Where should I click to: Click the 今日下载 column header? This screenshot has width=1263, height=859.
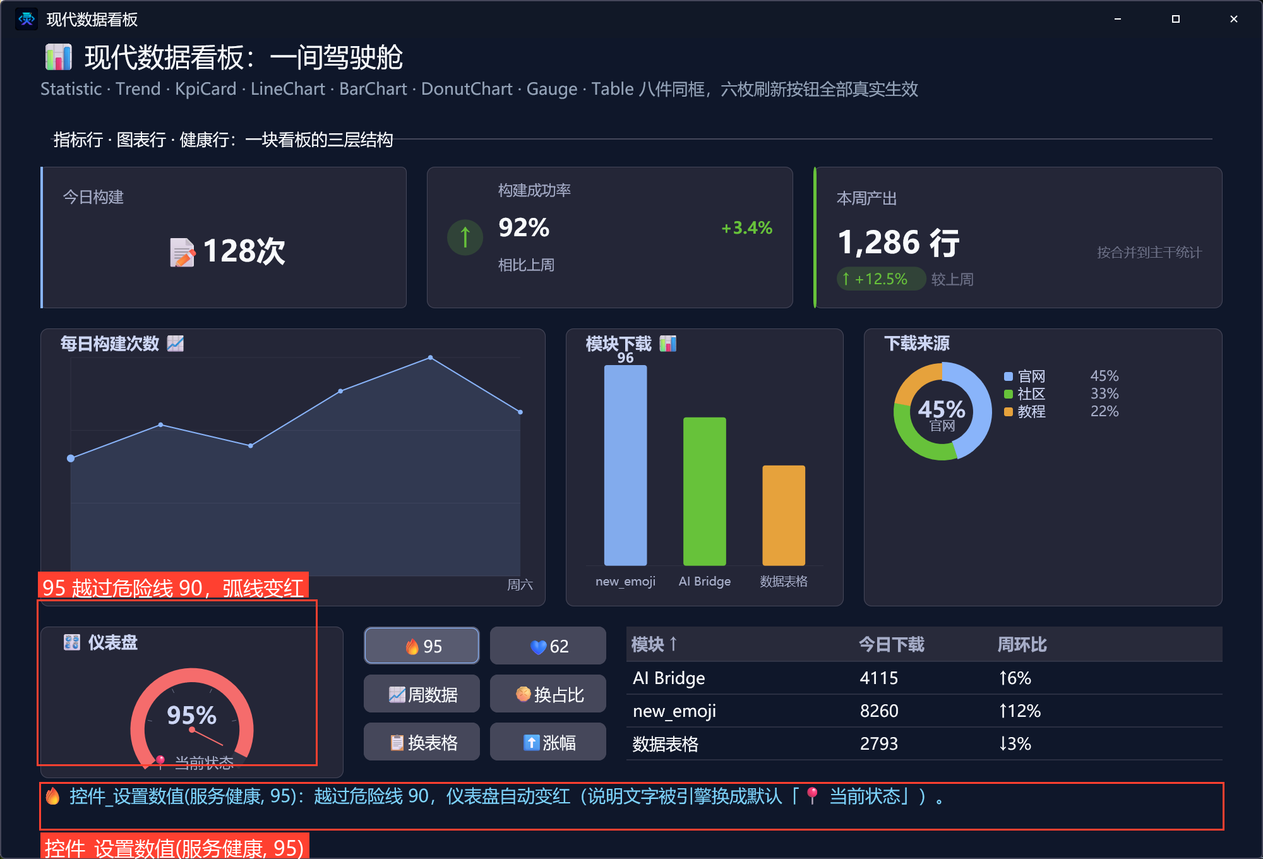pyautogui.click(x=891, y=644)
